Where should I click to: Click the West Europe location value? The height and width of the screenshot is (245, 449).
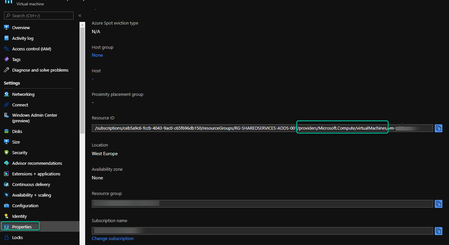click(x=105, y=153)
